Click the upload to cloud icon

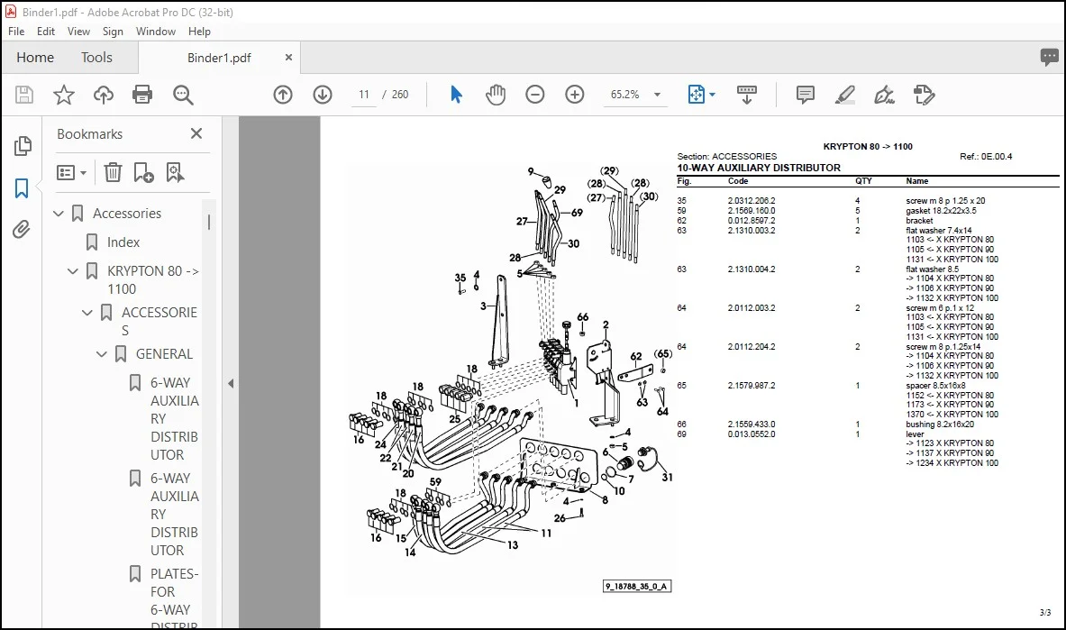104,95
